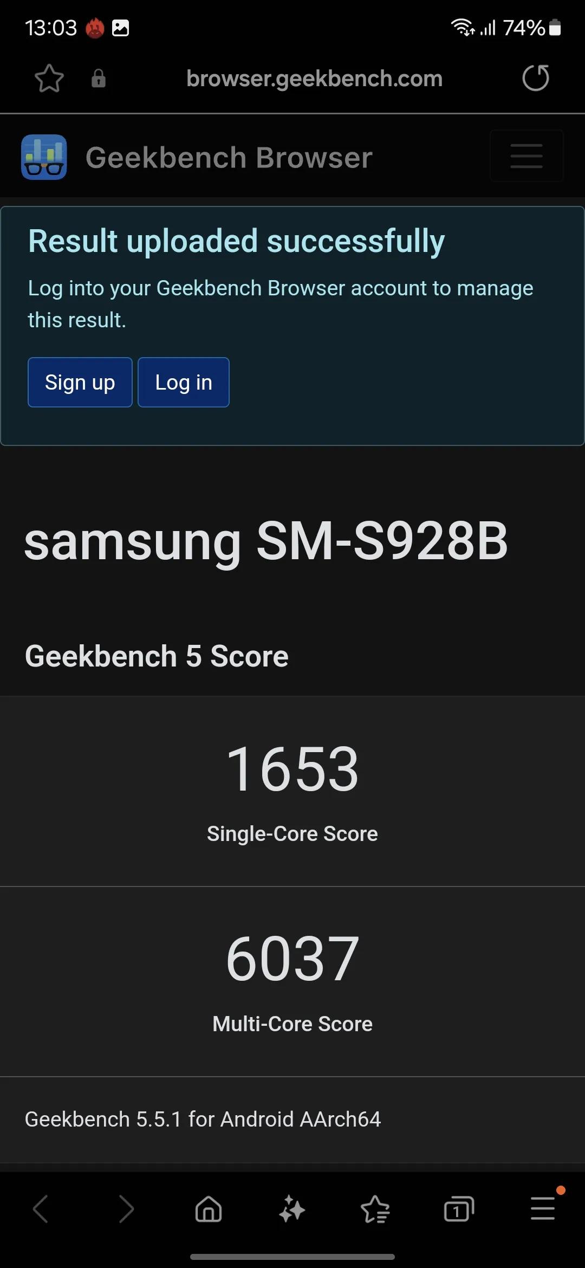The height and width of the screenshot is (1268, 585).
Task: Tap the multi-core score 6037
Action: pos(292,959)
